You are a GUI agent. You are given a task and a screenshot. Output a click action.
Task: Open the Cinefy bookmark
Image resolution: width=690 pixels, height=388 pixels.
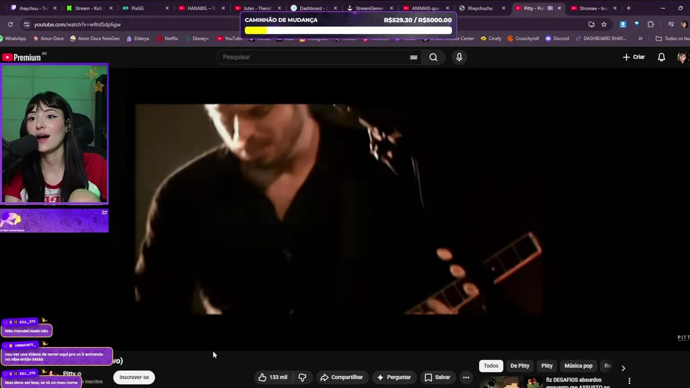point(491,38)
